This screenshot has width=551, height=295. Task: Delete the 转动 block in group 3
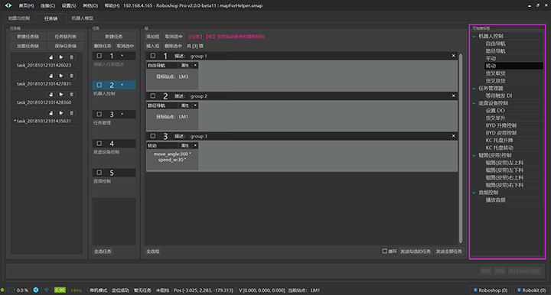tap(195, 145)
